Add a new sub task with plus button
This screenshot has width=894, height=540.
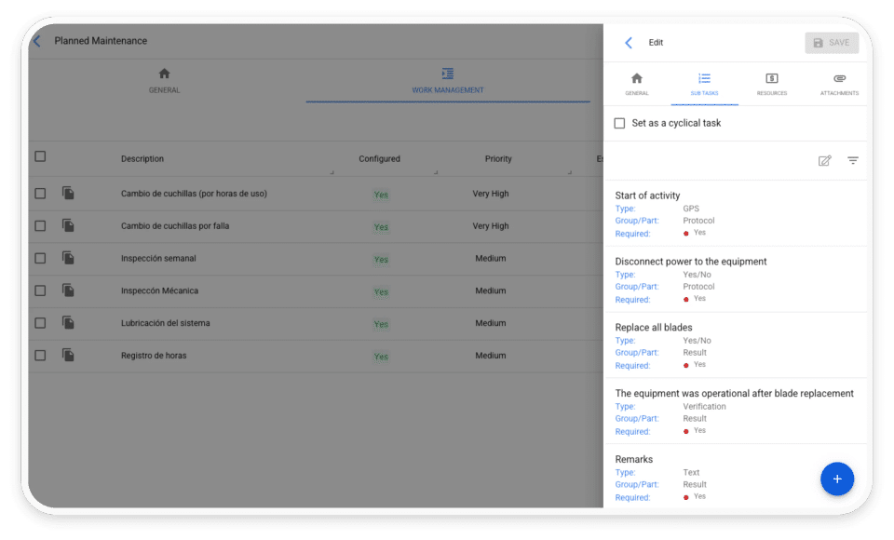coord(837,479)
